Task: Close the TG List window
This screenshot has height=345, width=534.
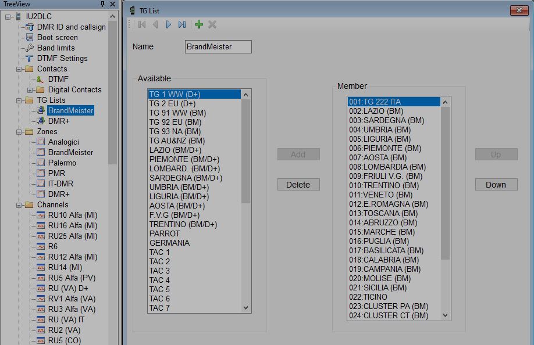Action: (x=519, y=10)
